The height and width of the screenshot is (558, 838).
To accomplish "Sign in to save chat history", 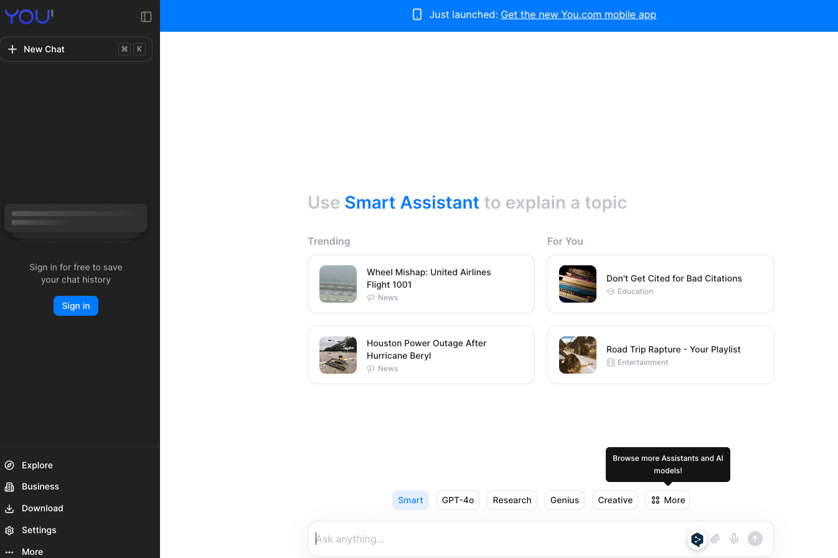I will (75, 306).
